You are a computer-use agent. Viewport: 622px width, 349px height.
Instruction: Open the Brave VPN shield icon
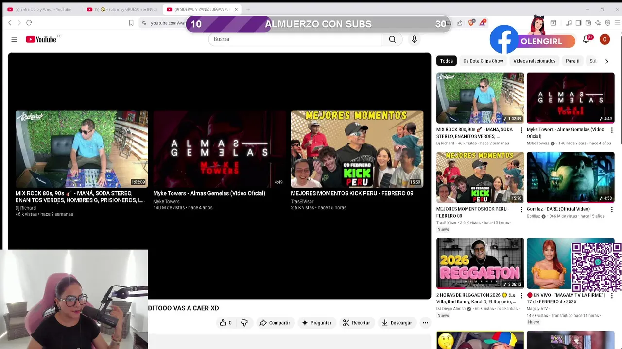(x=607, y=23)
